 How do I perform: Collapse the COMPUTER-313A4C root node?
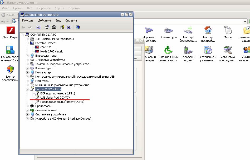click(22, 35)
